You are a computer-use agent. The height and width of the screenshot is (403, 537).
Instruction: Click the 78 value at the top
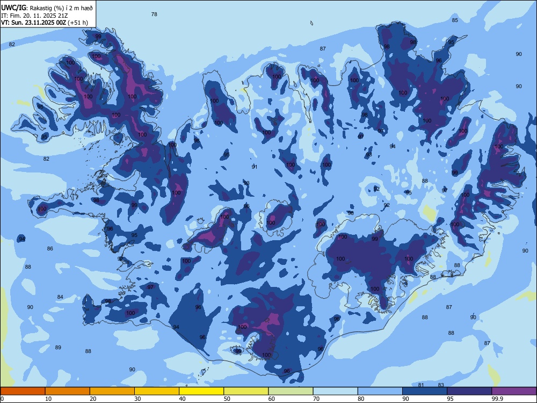point(154,15)
